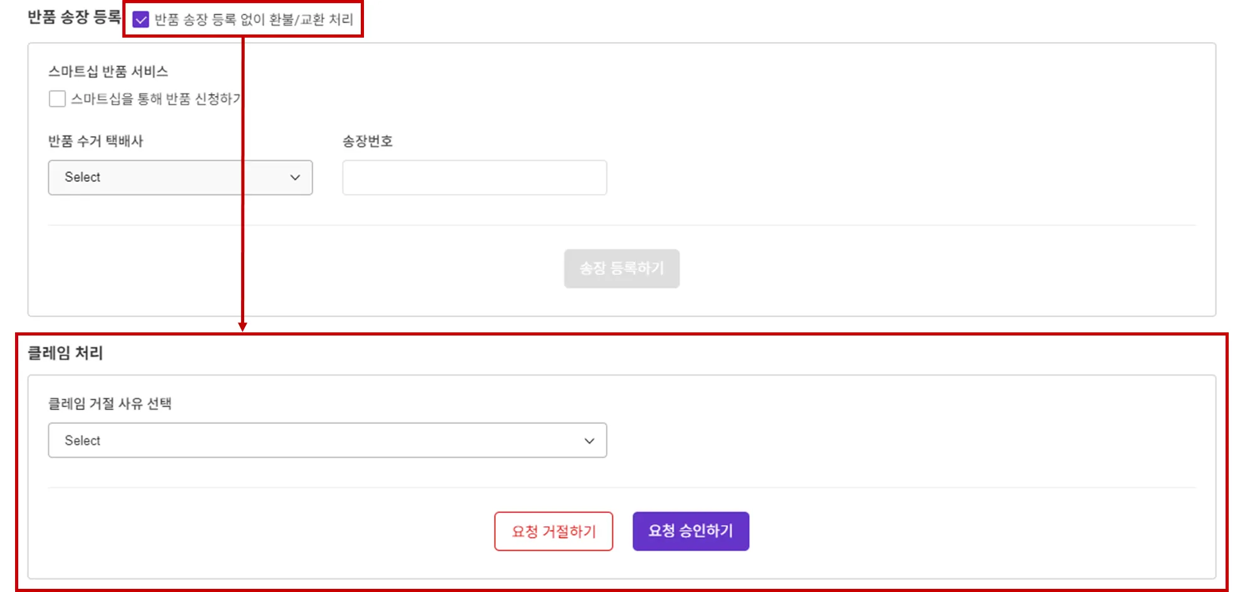Click 클레임 거절 사유 선택 label

(110, 403)
